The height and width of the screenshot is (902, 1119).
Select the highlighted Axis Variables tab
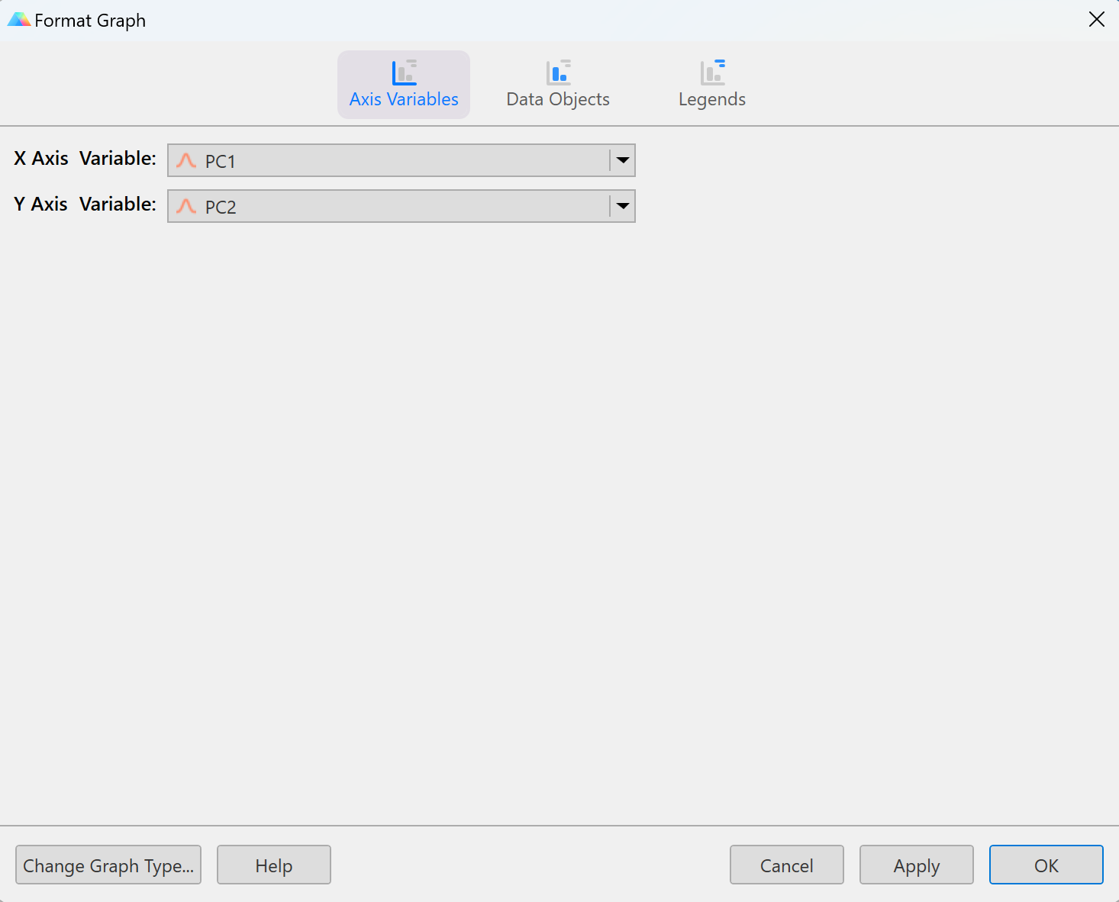pyautogui.click(x=404, y=84)
